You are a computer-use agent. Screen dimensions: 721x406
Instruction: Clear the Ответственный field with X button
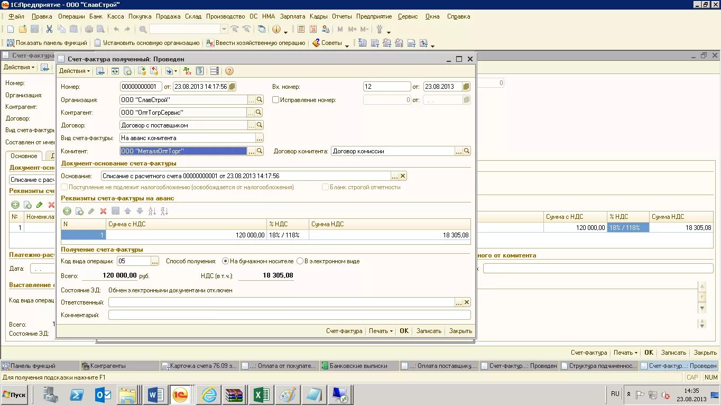click(467, 302)
